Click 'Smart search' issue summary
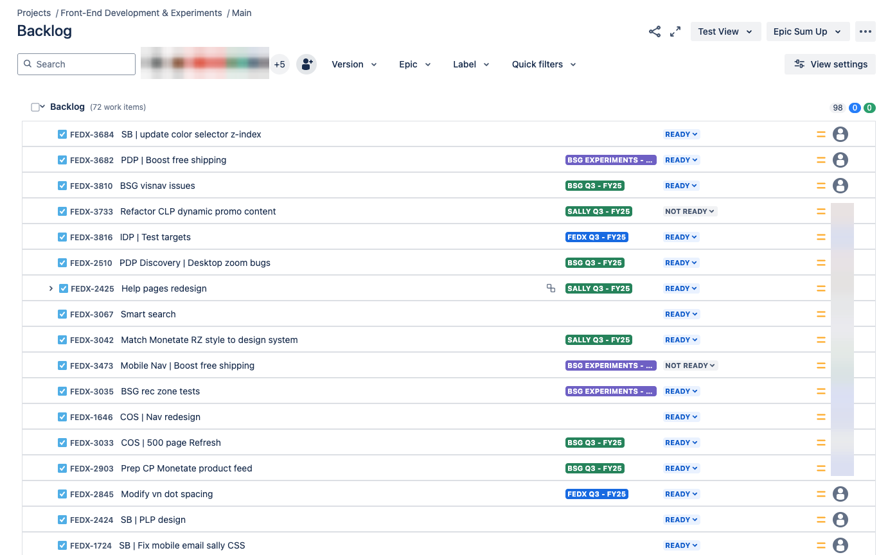The height and width of the screenshot is (555, 888). tap(148, 314)
